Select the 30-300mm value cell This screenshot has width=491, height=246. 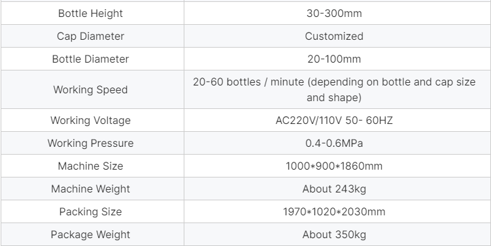[337, 13]
